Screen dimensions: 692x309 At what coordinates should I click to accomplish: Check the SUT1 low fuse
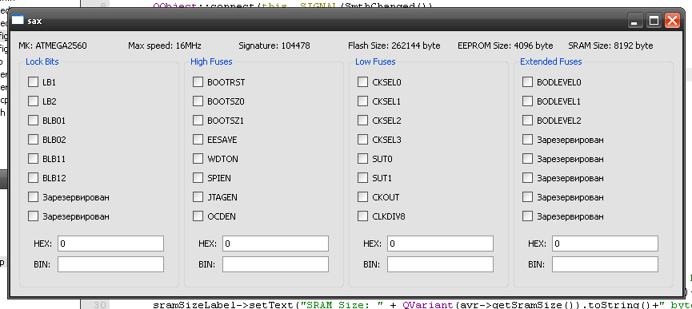[362, 178]
